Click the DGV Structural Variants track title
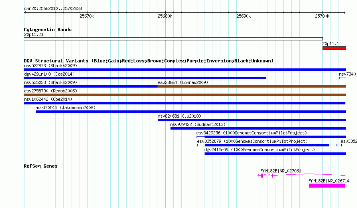 (149, 61)
